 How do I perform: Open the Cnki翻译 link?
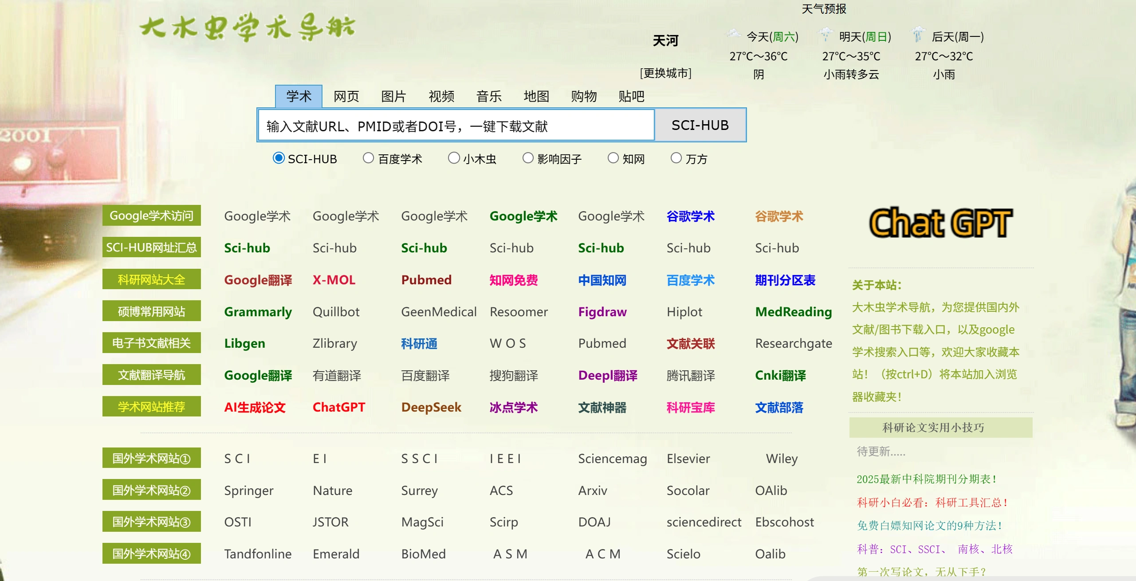781,376
